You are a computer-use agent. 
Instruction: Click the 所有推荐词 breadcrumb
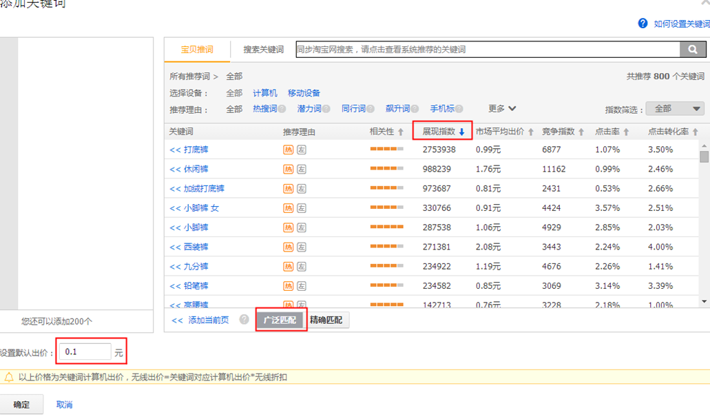tap(190, 76)
